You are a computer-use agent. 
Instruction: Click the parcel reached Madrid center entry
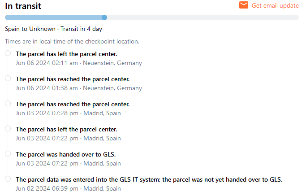73,104
